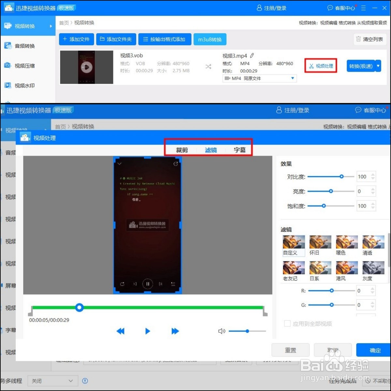
Task: Click the m3u8转换 button
Action: [x=210, y=39]
